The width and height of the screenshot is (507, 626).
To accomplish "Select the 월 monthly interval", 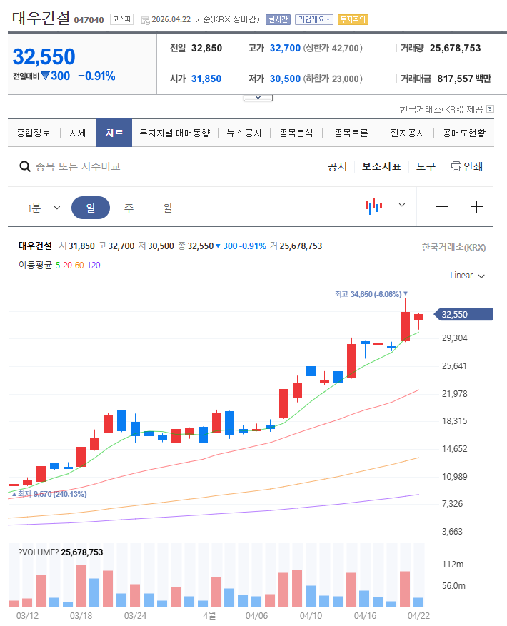I will tap(167, 208).
